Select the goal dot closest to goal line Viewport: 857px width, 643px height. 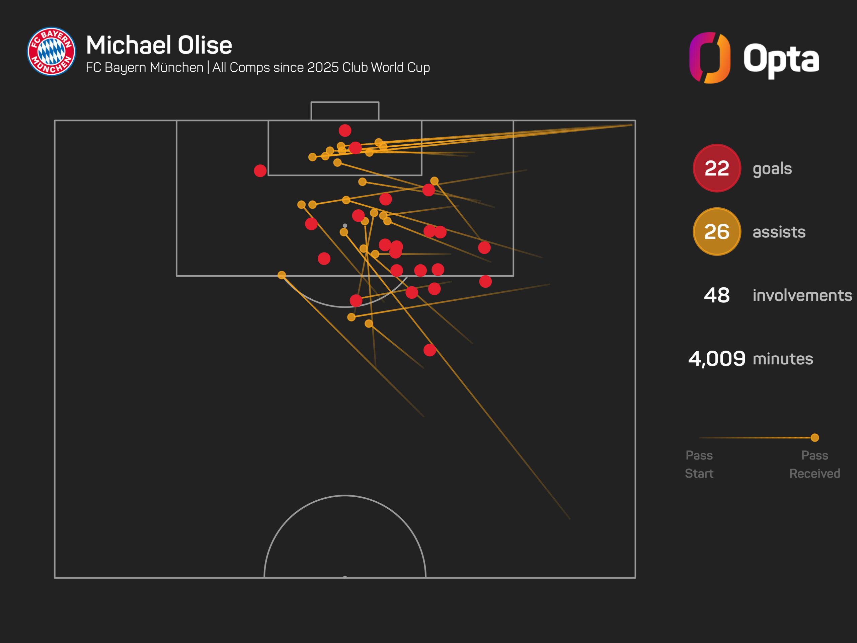click(x=345, y=130)
